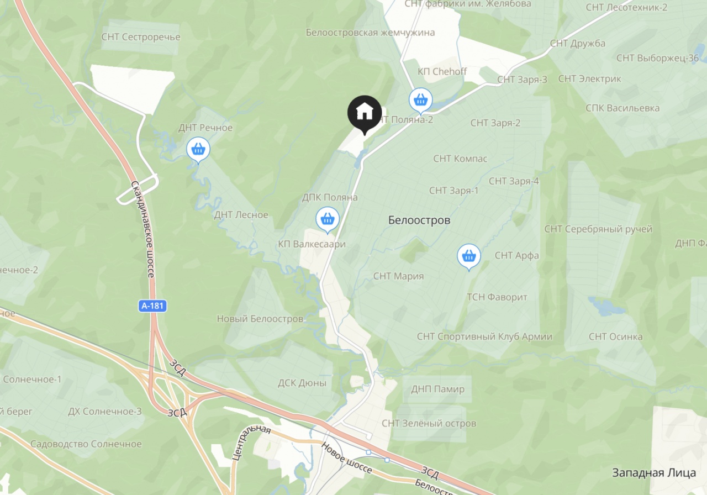
Task: Click the shop basket marker above КП Валкесаари
Action: pyautogui.click(x=327, y=220)
